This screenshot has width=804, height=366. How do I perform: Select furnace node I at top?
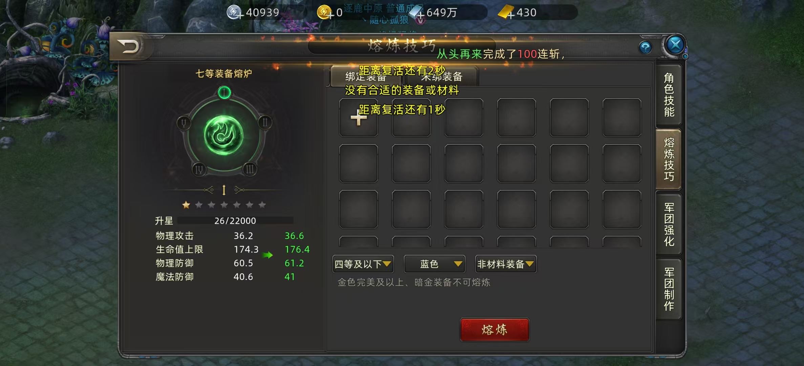(224, 93)
